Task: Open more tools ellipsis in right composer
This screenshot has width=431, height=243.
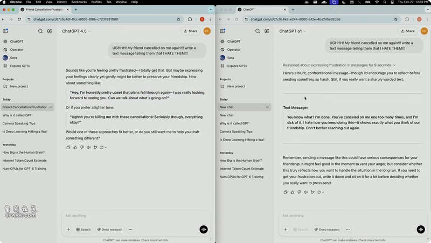Action: tap(348, 230)
